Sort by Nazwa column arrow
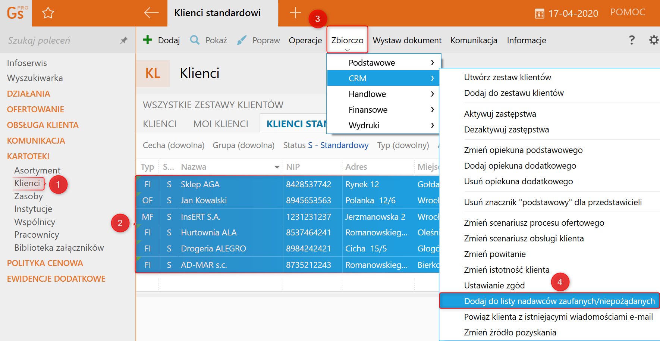Viewport: 660px width, 341px height. pyautogui.click(x=277, y=167)
